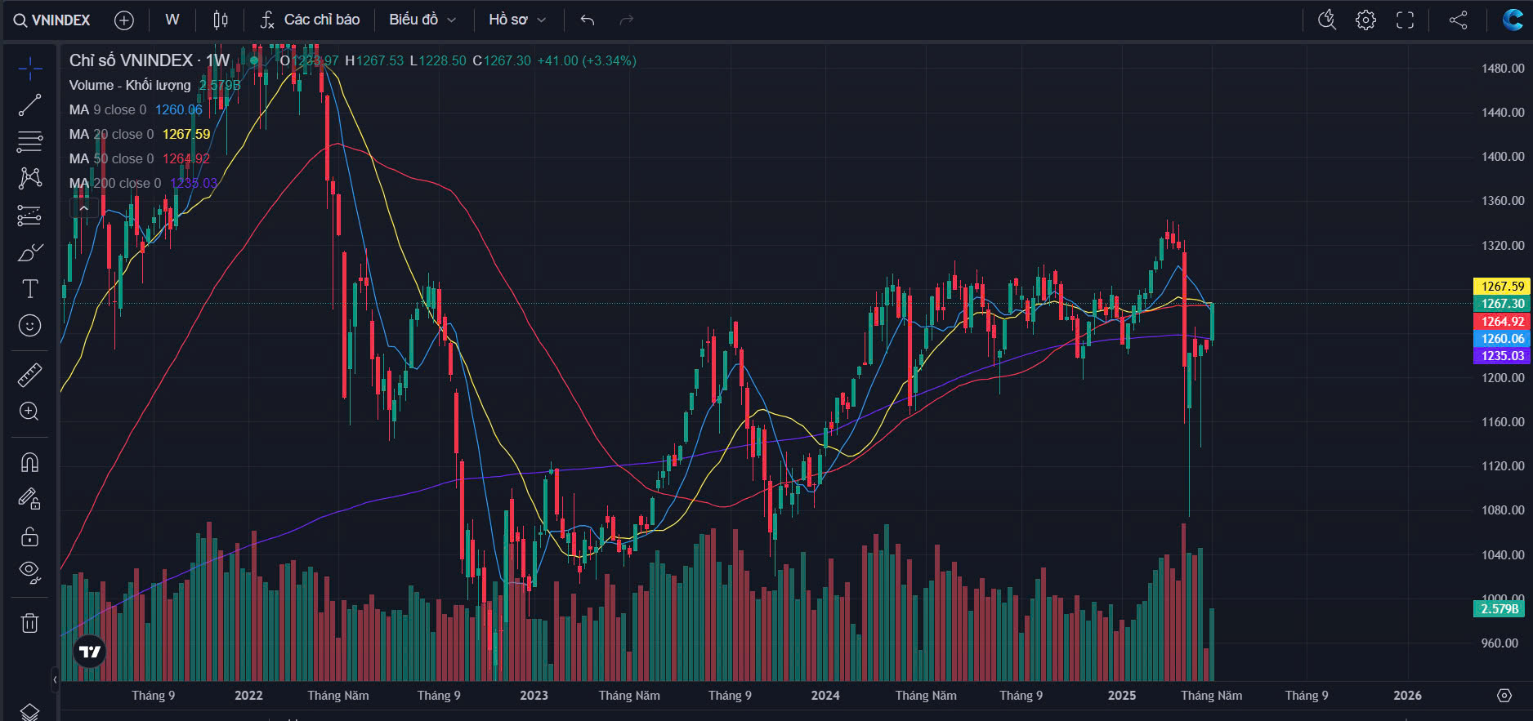This screenshot has width=1533, height=721.
Task: Open the VNINDEX symbol search
Action: point(51,20)
